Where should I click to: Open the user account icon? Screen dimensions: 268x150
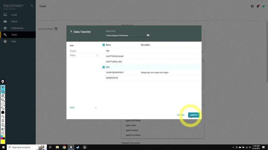(x=252, y=6)
